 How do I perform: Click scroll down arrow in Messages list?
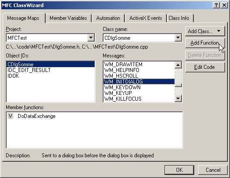point(178,98)
